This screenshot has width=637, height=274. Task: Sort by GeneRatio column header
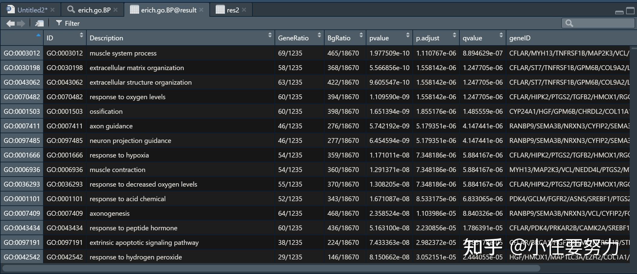(x=293, y=38)
